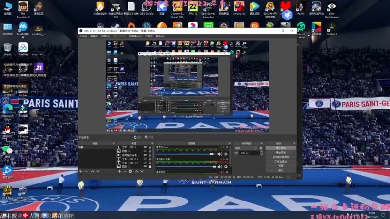Toggle visibility of the 文本 (GDI+) 3 source
390x219 pixels.
coord(145,159)
